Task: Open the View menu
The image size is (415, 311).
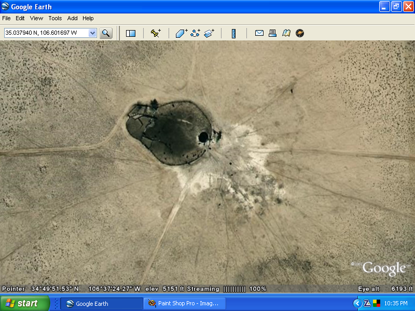Action: point(36,18)
